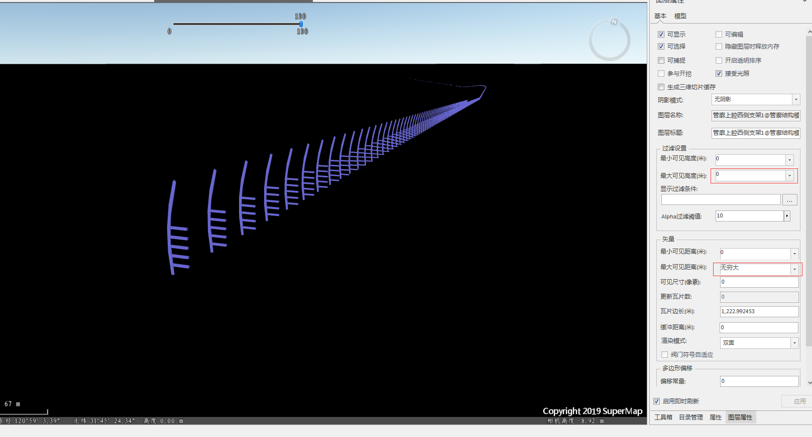Open the 最小可见高度 dropdown arrow
Image resolution: width=812 pixels, height=437 pixels.
pos(789,160)
